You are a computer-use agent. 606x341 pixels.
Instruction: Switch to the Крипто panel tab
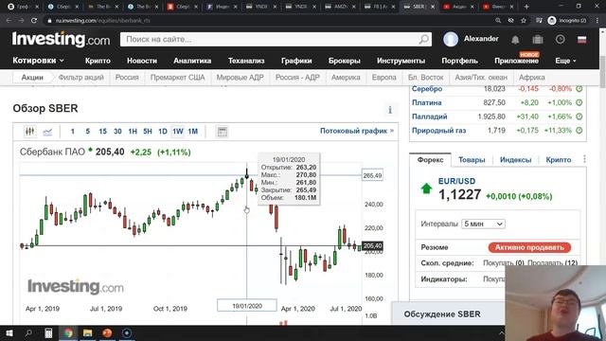pos(559,160)
